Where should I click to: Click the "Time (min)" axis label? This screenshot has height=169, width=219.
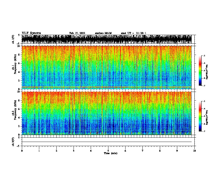111,153
